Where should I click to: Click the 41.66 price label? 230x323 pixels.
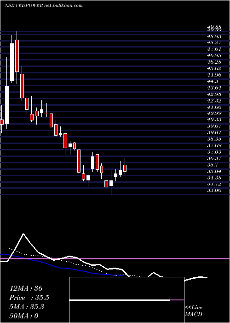tap(214, 107)
